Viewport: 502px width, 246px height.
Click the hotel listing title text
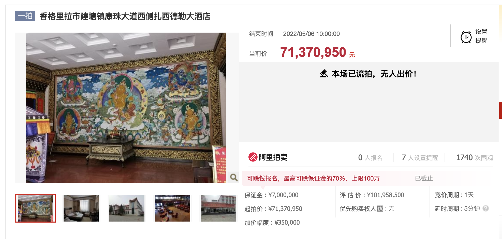(125, 16)
